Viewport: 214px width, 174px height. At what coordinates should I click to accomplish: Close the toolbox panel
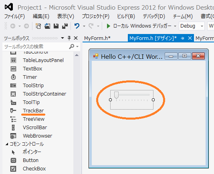pos(76,38)
